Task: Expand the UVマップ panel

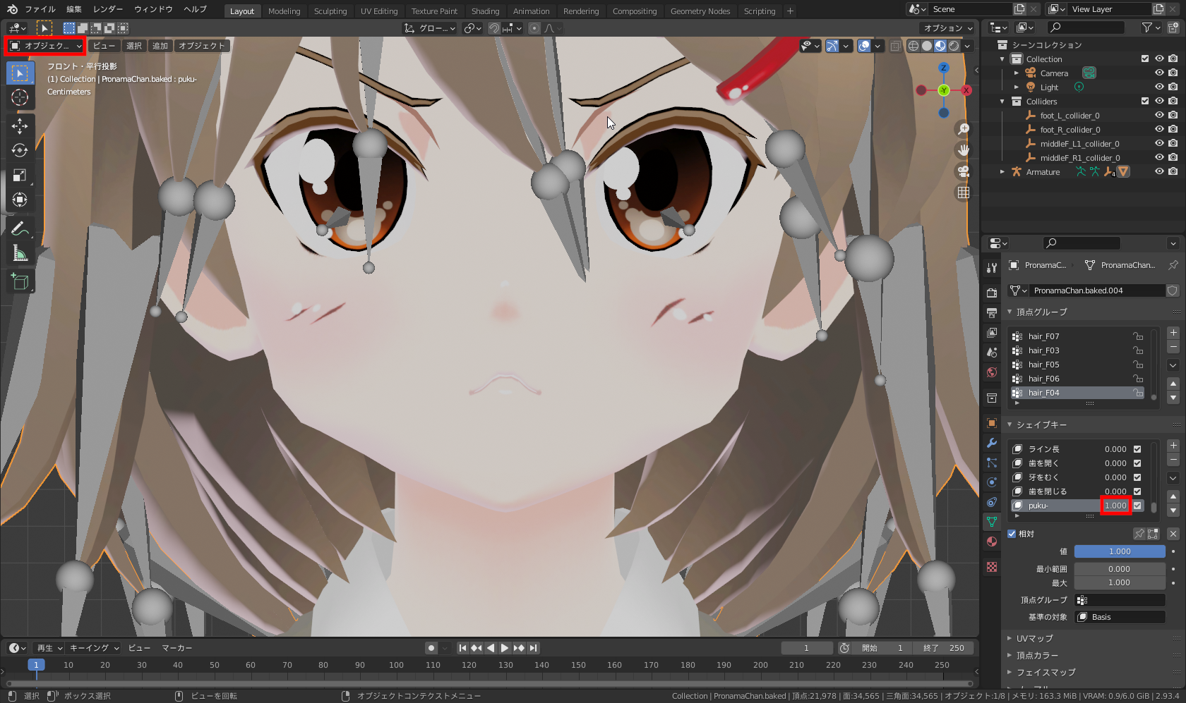Action: [1010, 638]
